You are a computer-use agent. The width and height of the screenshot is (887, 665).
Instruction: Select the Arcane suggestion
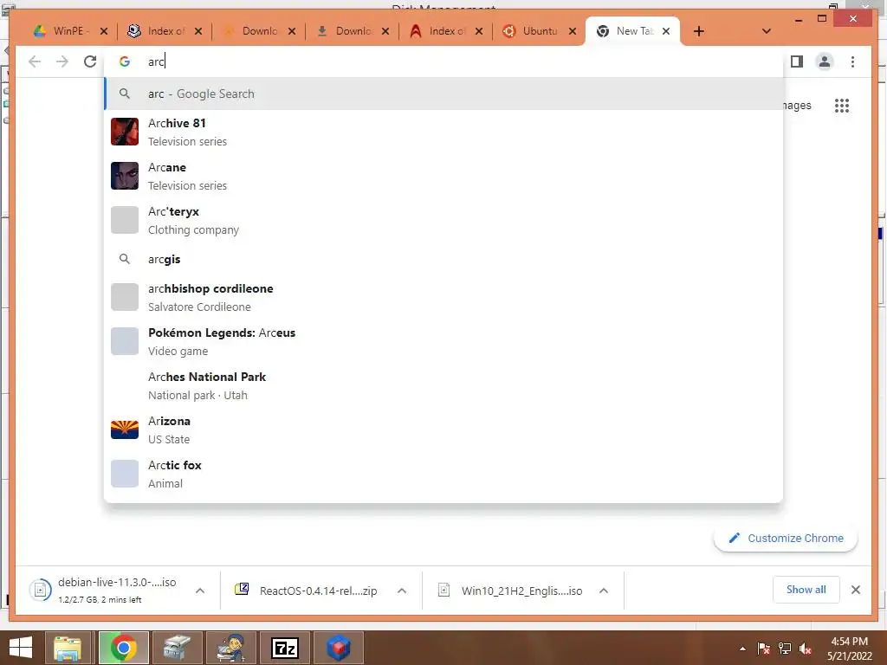pyautogui.click(x=444, y=176)
